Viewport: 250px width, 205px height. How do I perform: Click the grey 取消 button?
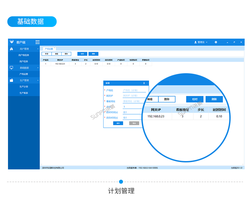click(x=134, y=123)
